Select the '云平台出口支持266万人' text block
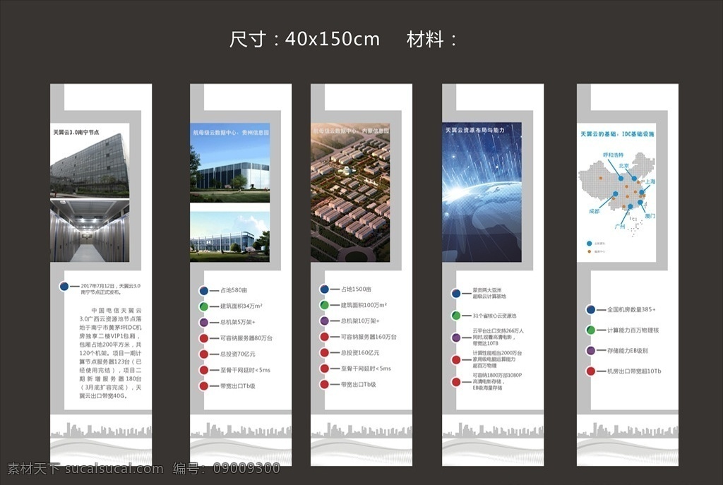 pyautogui.click(x=498, y=337)
